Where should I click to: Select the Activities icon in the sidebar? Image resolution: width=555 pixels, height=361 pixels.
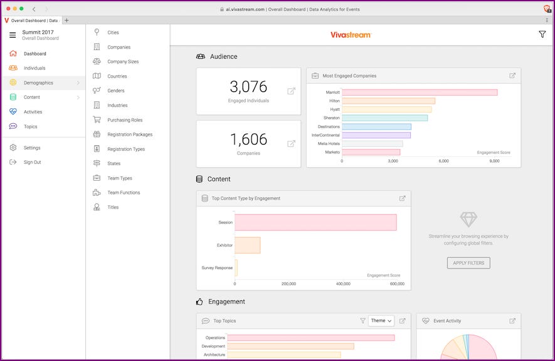coord(13,111)
